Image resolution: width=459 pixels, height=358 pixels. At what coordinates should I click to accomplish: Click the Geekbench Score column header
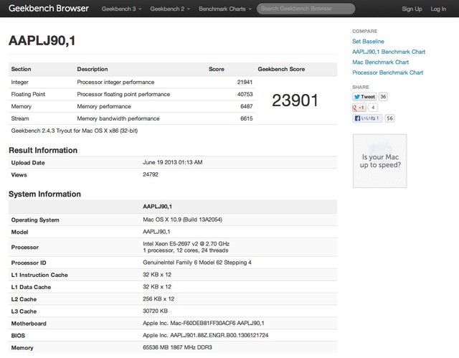(281, 69)
